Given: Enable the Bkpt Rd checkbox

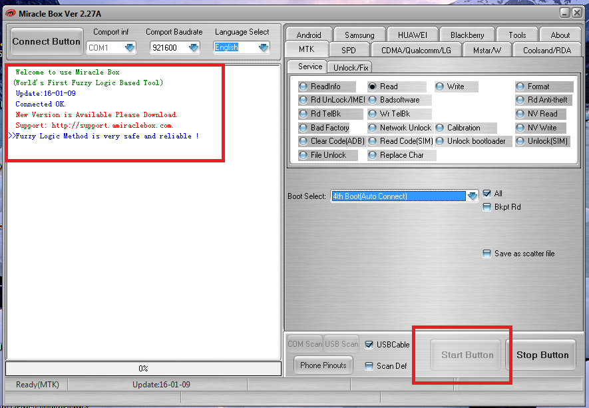Looking at the screenshot, I should point(487,207).
